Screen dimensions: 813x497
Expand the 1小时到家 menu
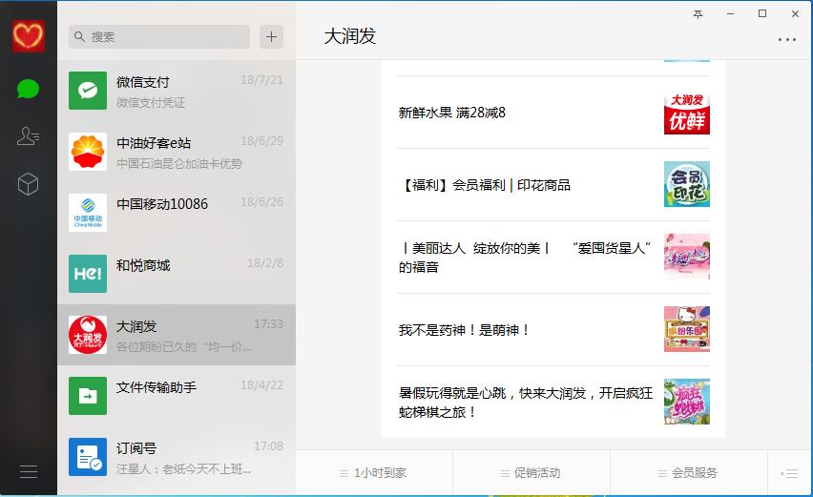coord(374,473)
